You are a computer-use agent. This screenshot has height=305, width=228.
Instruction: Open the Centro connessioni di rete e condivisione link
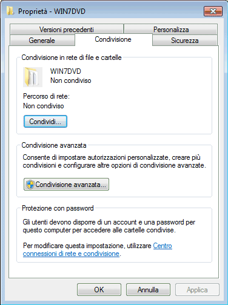coord(98,250)
